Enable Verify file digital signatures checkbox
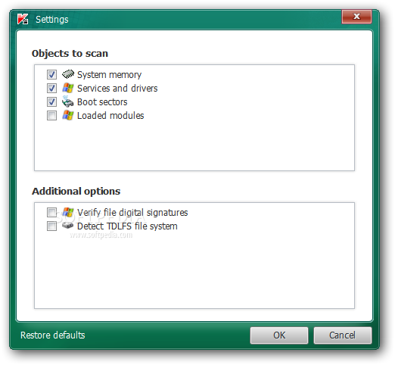This screenshot has width=395, height=365. point(51,212)
